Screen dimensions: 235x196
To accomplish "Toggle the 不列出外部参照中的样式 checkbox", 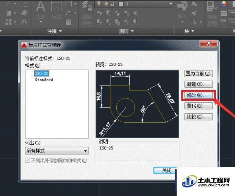I will (27, 161).
